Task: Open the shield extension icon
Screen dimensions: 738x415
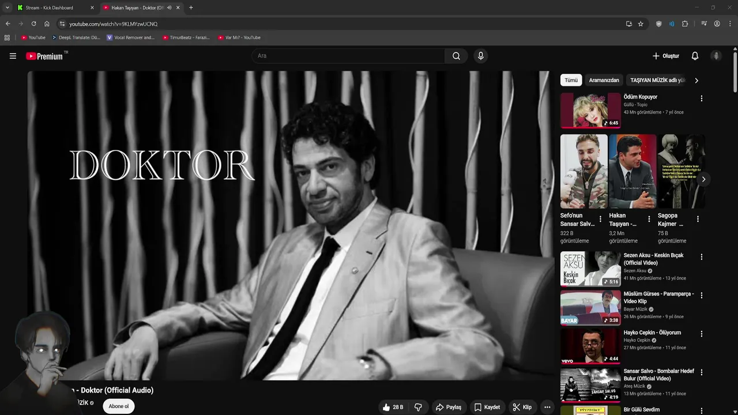Action: tap(659, 24)
